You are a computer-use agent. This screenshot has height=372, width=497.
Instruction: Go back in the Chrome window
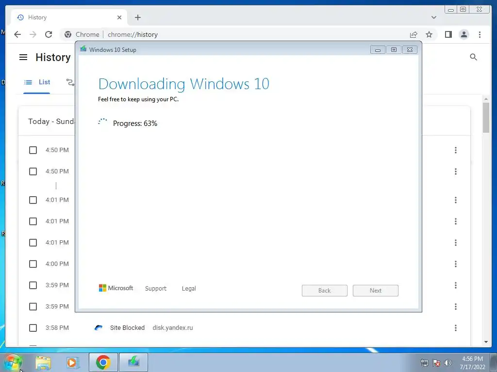[17, 34]
